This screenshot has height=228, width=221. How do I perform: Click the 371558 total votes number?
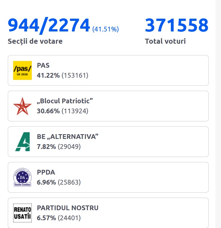pyautogui.click(x=177, y=25)
